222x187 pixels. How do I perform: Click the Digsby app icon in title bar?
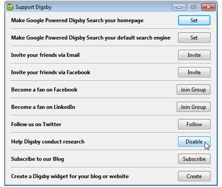(10, 7)
